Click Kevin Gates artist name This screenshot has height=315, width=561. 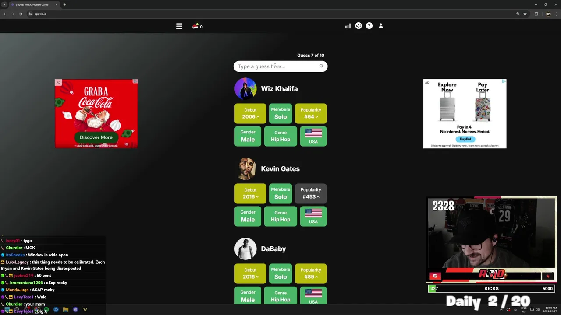click(280, 169)
